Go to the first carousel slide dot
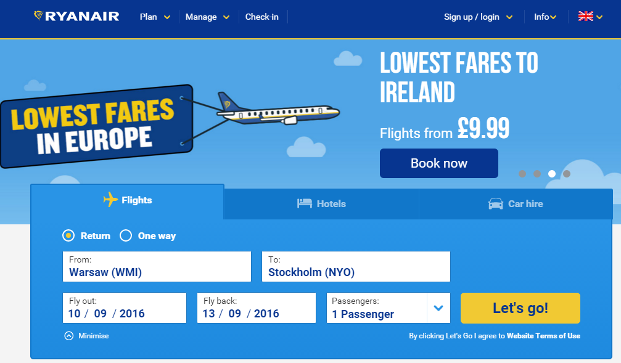This screenshot has height=363, width=621. (522, 174)
